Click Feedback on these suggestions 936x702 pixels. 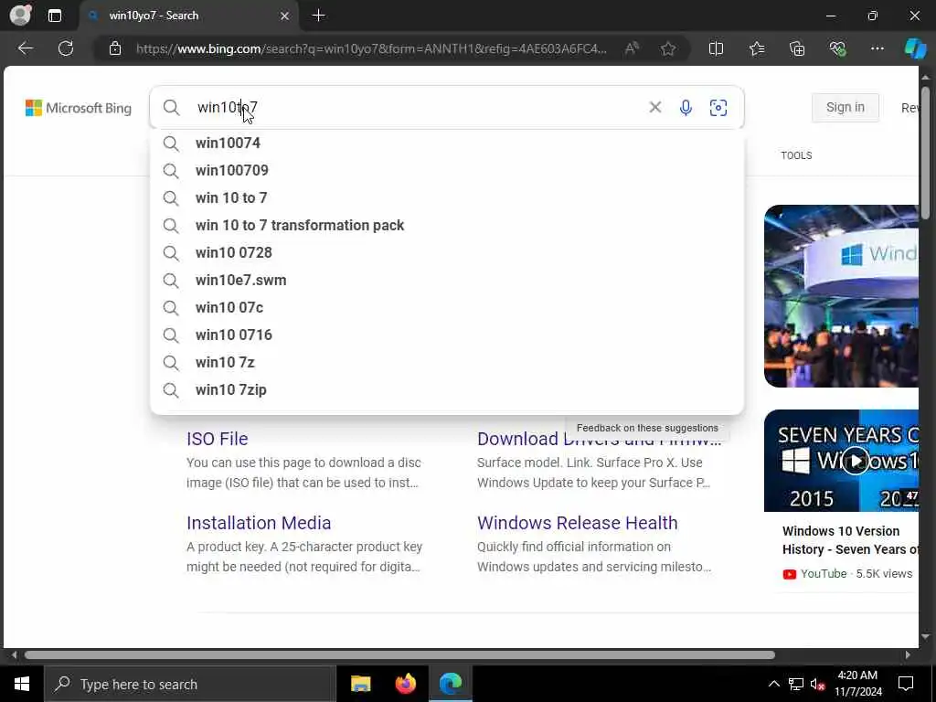(647, 428)
